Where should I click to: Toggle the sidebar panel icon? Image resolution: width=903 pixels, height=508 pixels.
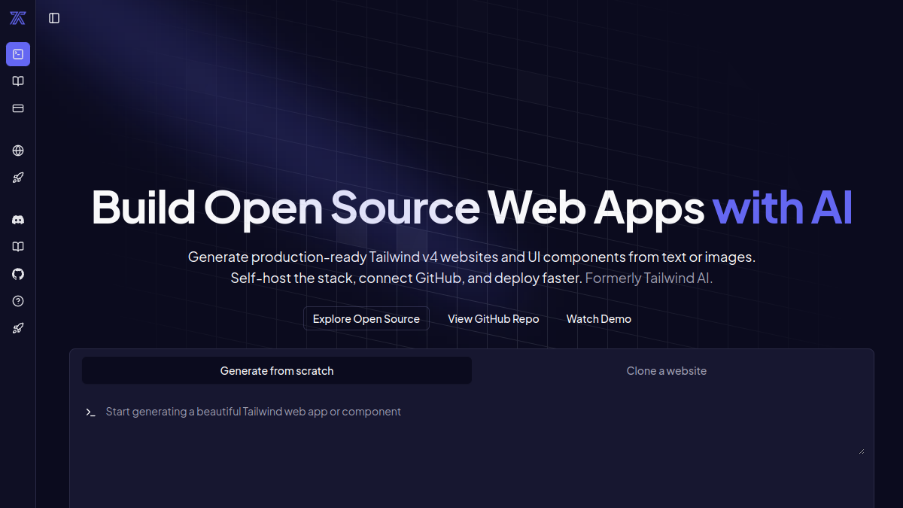54,18
